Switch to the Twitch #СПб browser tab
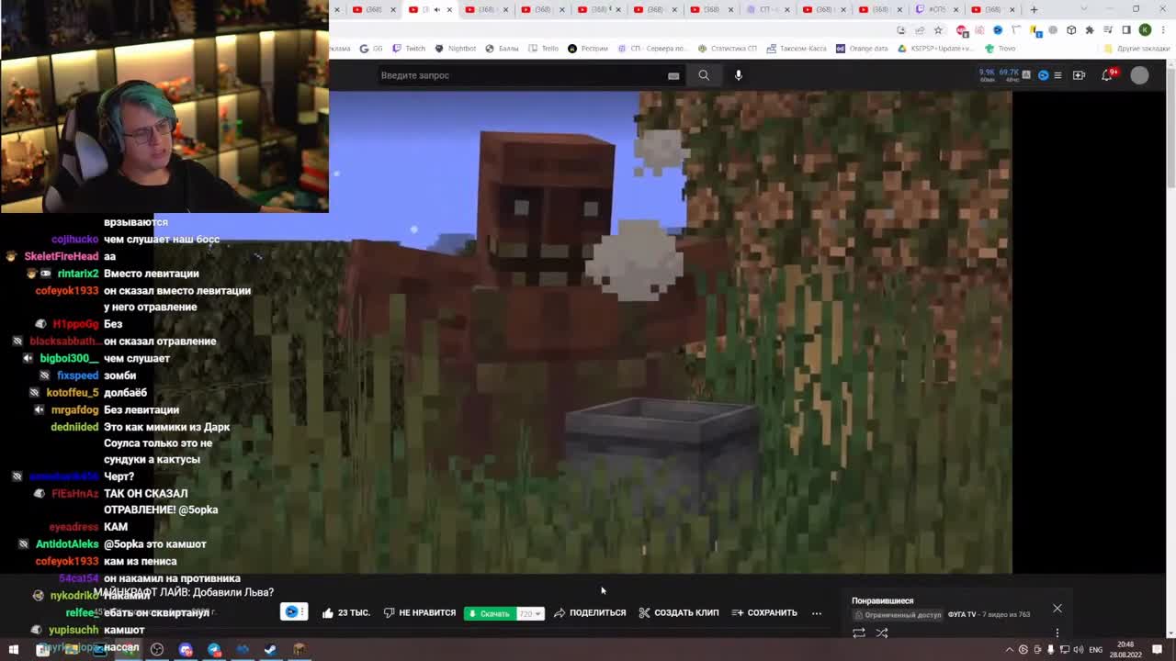The height and width of the screenshot is (661, 1176). tap(937, 9)
